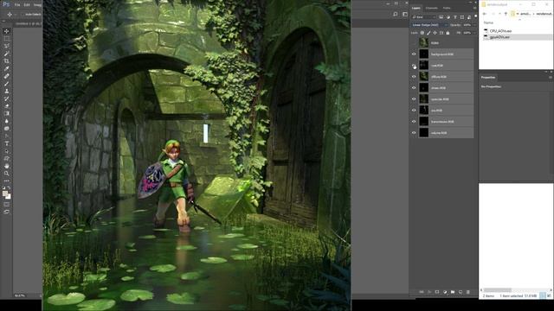
Task: Toggle Lock all for the layer
Action: (448, 33)
